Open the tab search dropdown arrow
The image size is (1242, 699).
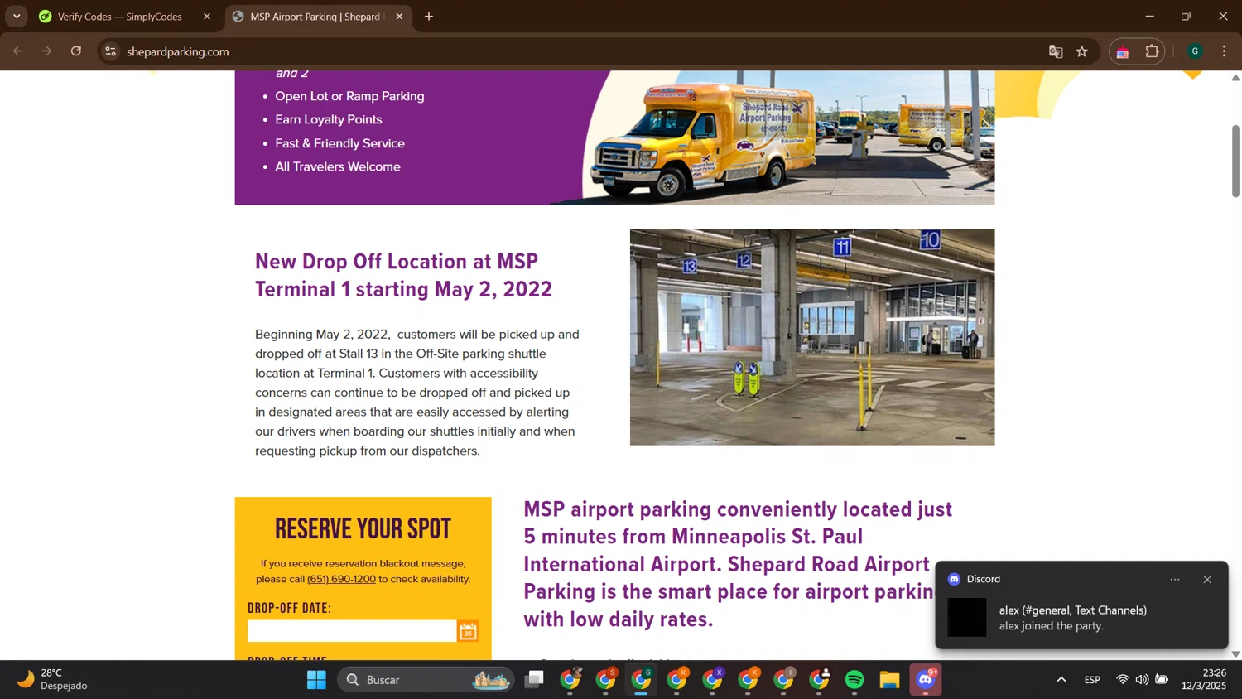[17, 17]
